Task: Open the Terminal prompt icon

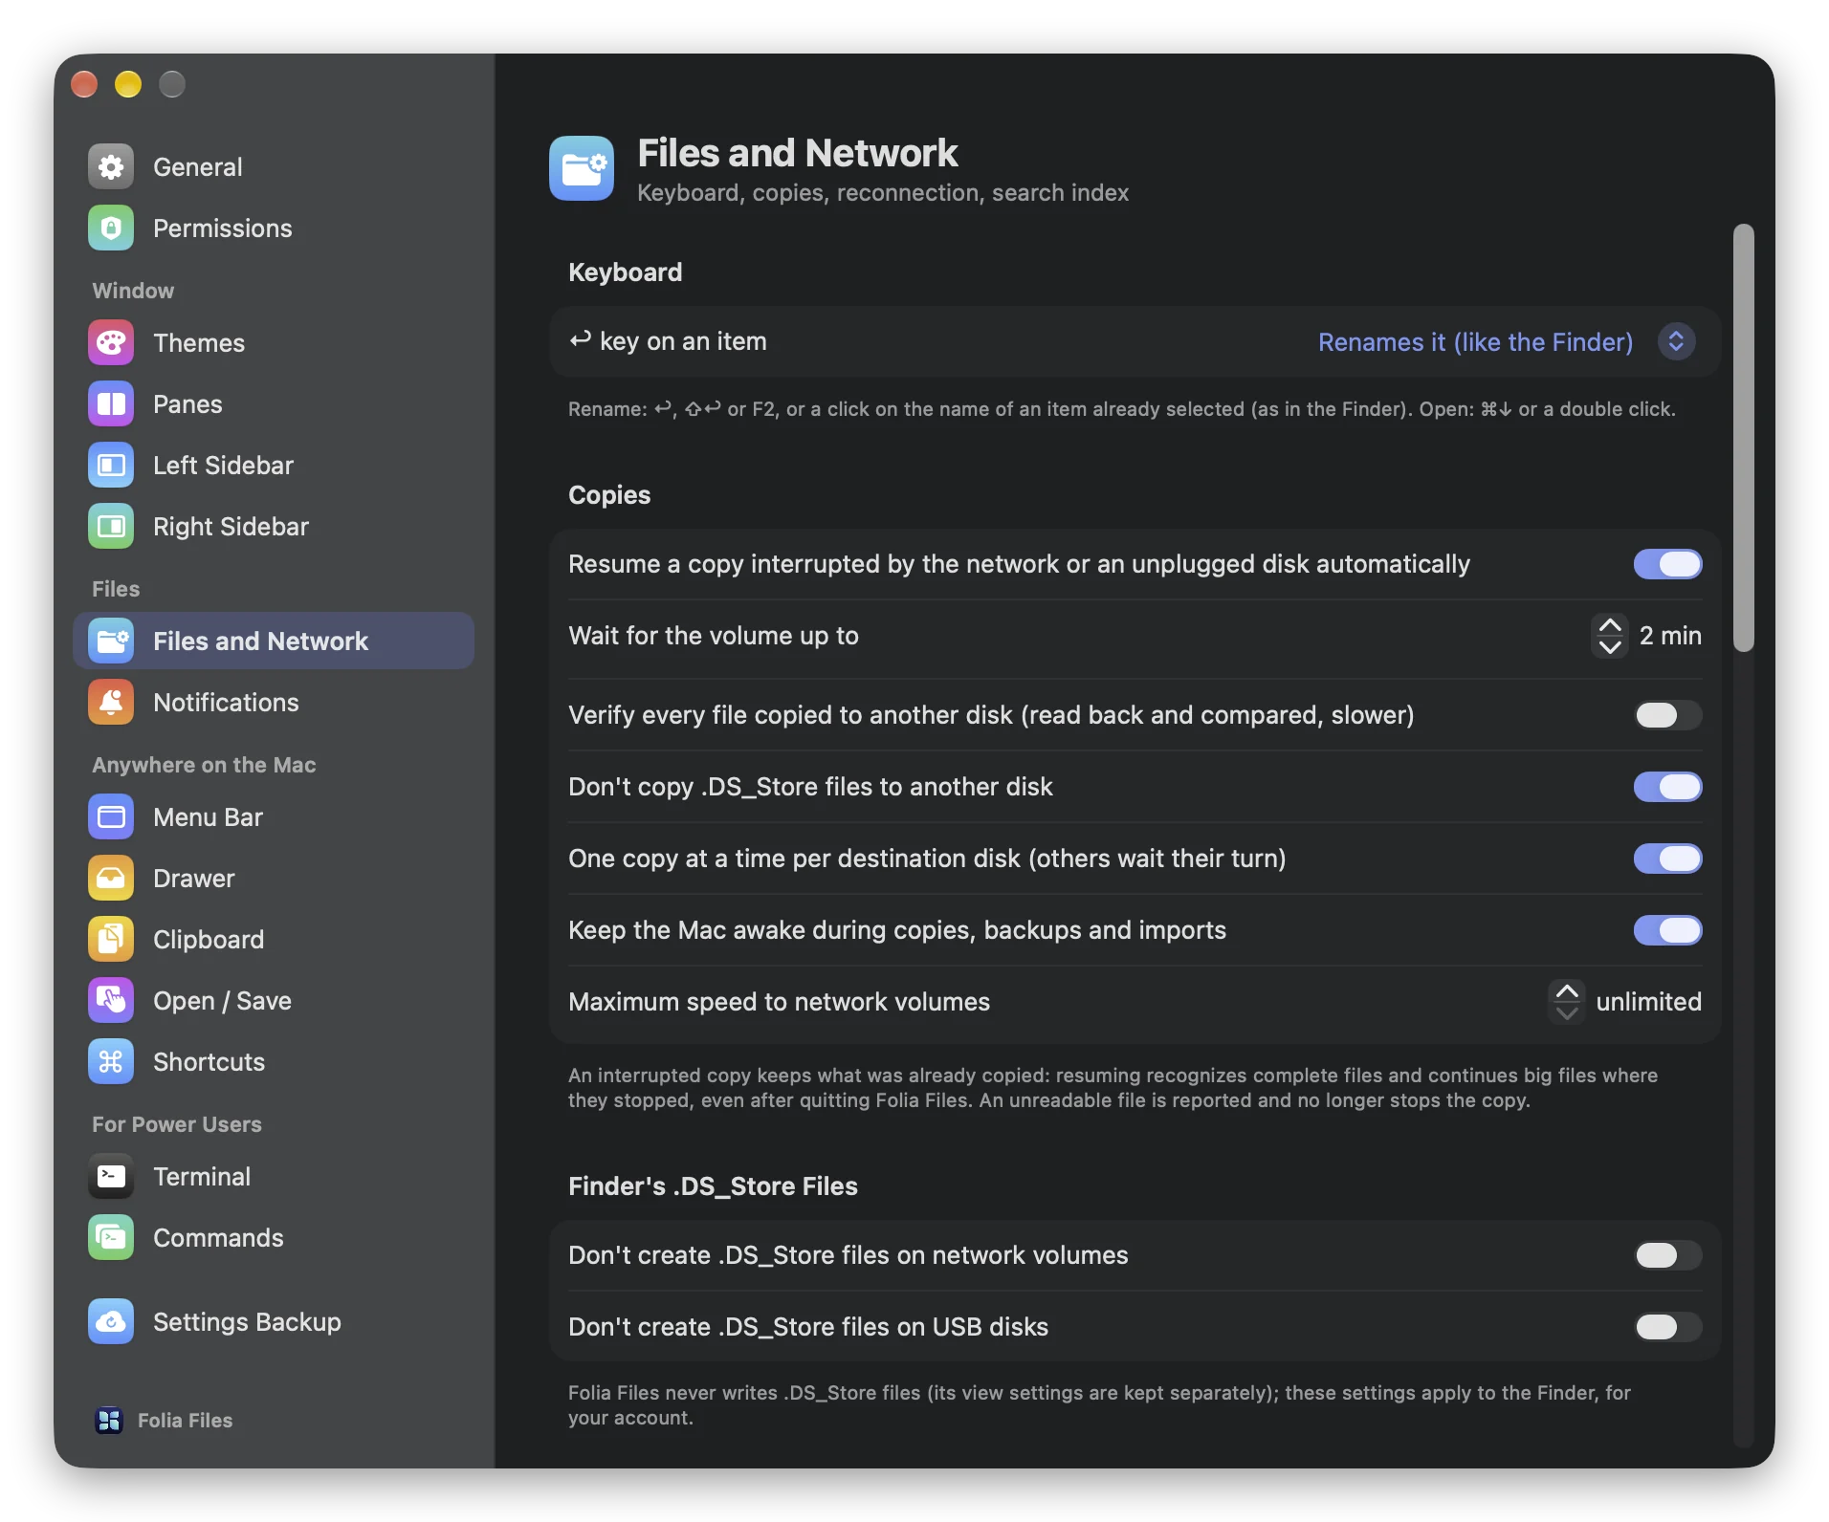Action: click(111, 1177)
